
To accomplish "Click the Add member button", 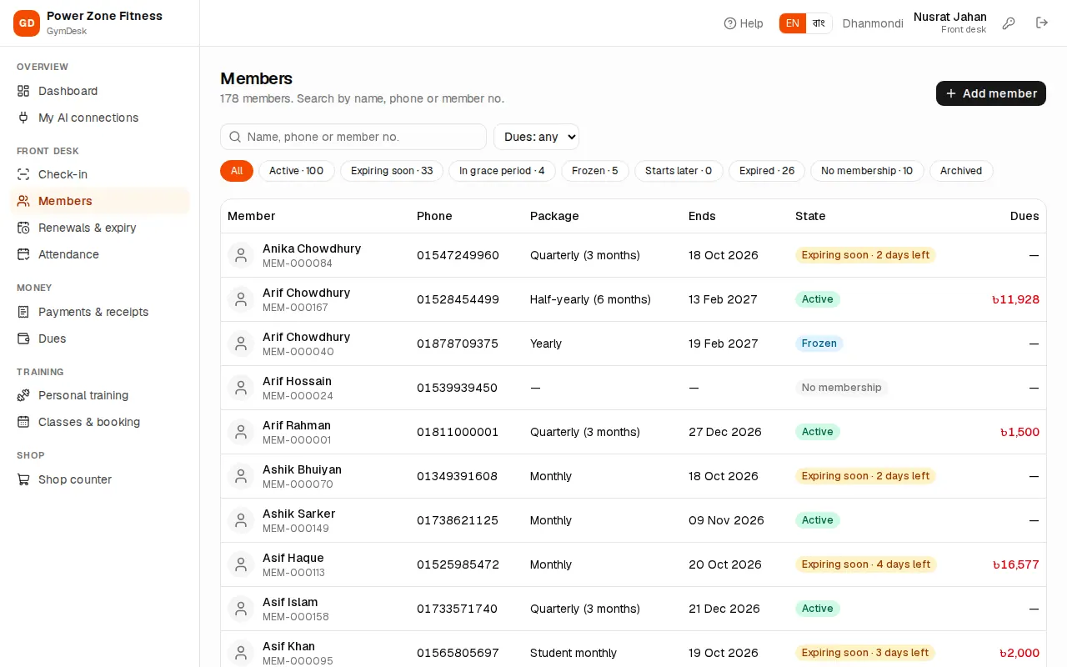I will [991, 93].
